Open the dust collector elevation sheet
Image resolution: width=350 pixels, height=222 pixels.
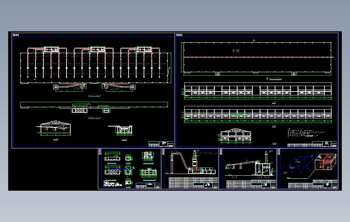pos(248,169)
